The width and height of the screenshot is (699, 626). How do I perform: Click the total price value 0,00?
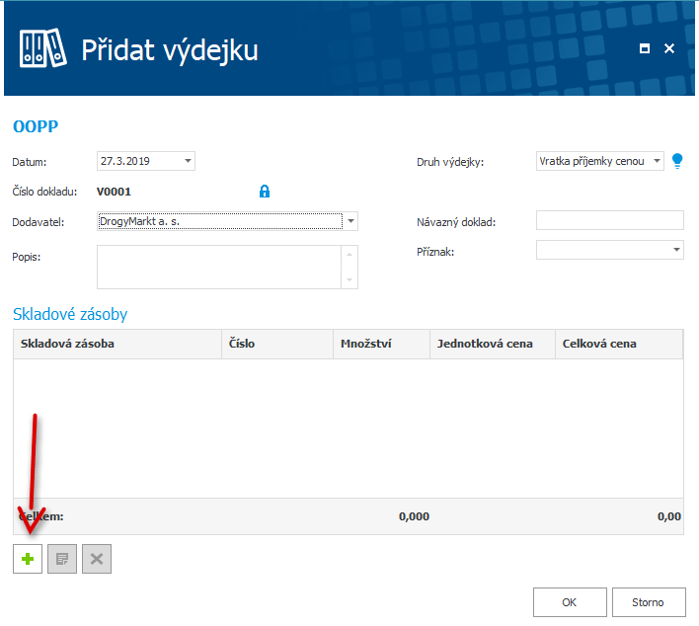(669, 516)
